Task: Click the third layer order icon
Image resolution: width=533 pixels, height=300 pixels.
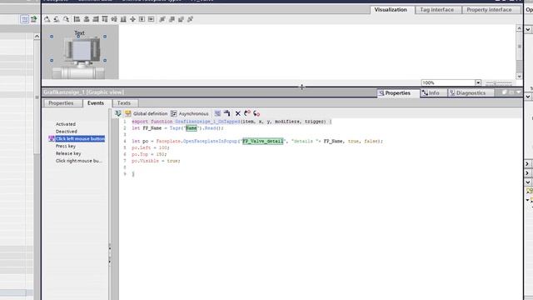Action: (181, 19)
